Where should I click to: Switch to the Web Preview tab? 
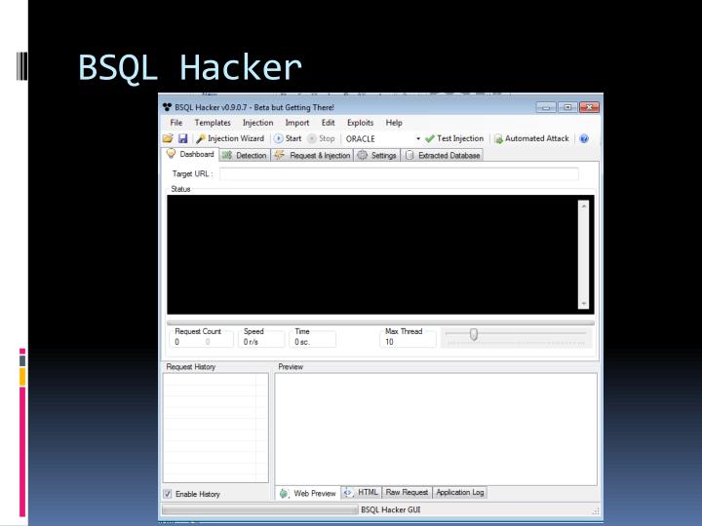pos(308,493)
